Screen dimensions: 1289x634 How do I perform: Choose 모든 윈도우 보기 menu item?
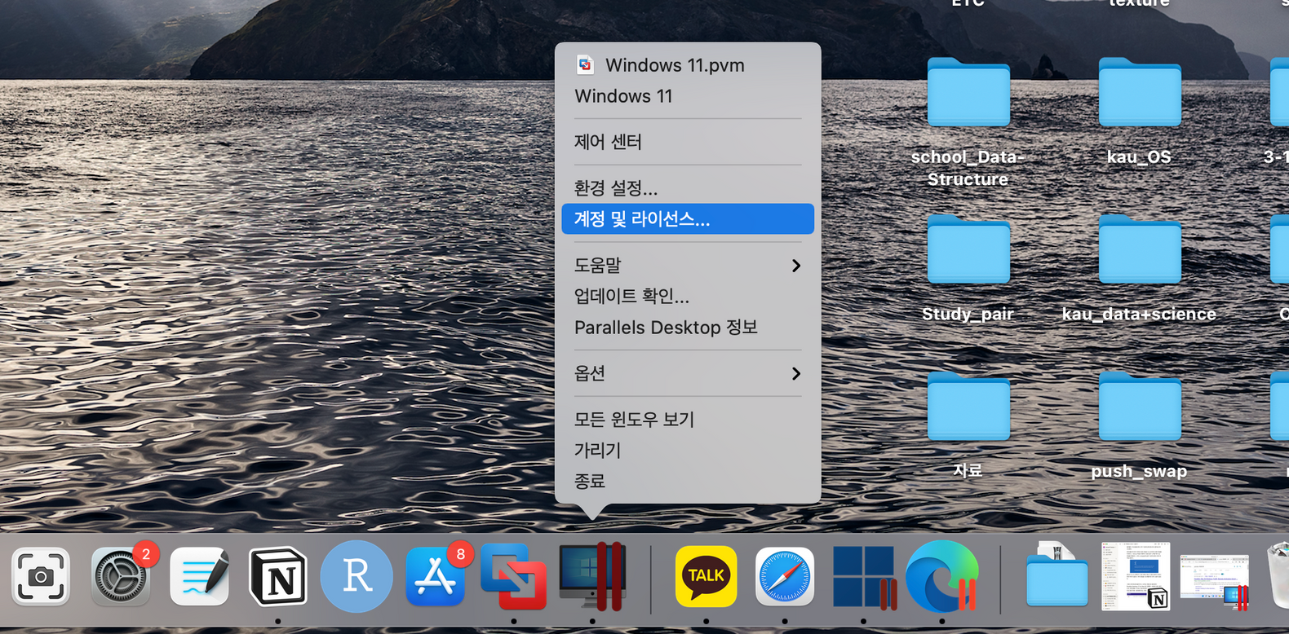688,420
